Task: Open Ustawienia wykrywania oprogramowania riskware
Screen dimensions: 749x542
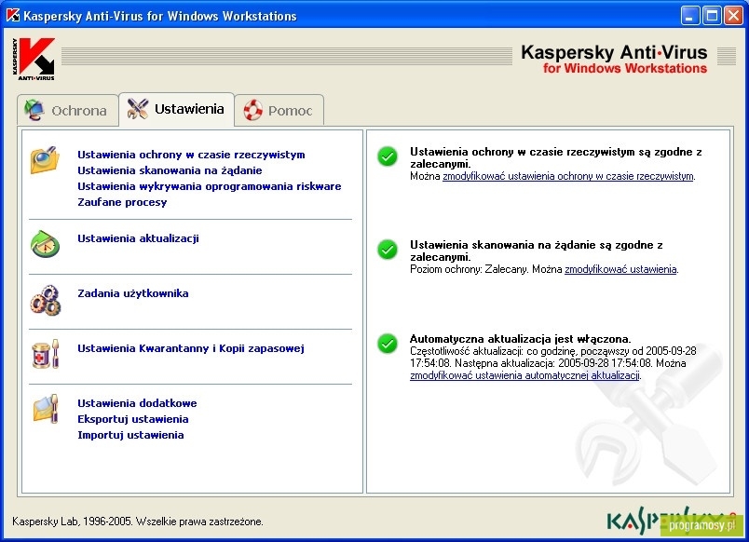Action: click(210, 186)
